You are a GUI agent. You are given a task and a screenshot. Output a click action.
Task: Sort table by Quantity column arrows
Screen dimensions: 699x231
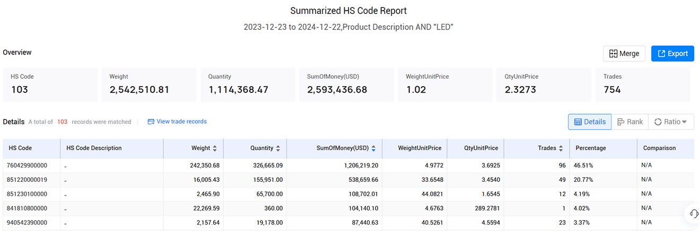coord(278,149)
